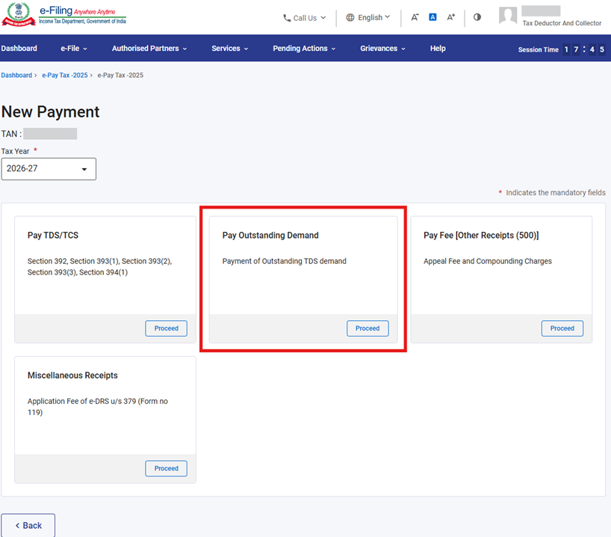611x537 pixels.
Task: Increase font size with A+ icon
Action: tap(450, 17)
